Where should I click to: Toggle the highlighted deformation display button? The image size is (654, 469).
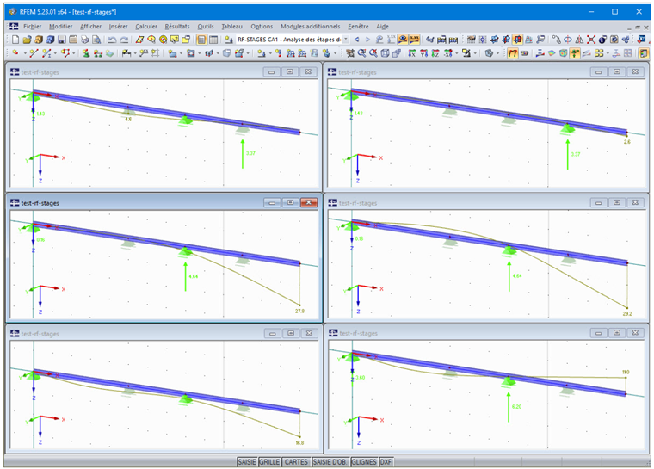pos(513,53)
